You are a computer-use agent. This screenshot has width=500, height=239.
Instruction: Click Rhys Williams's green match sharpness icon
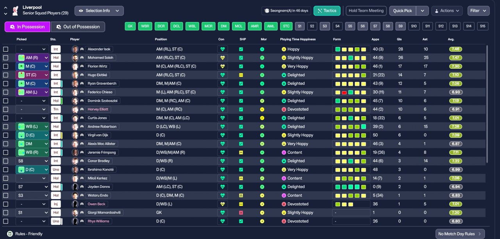click(x=241, y=221)
